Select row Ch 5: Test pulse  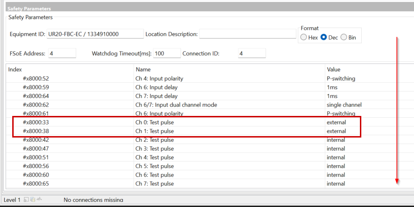point(210,166)
